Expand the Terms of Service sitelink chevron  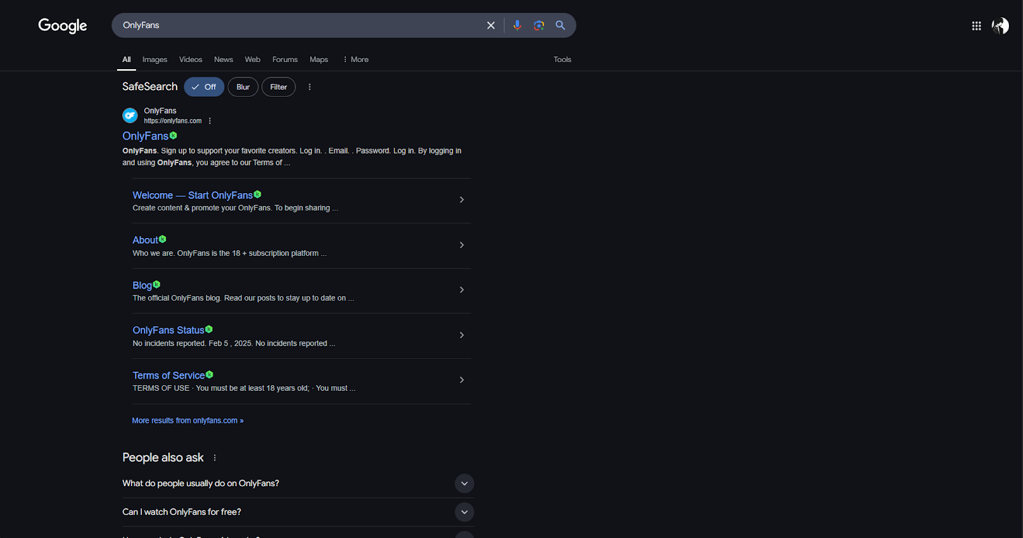462,380
